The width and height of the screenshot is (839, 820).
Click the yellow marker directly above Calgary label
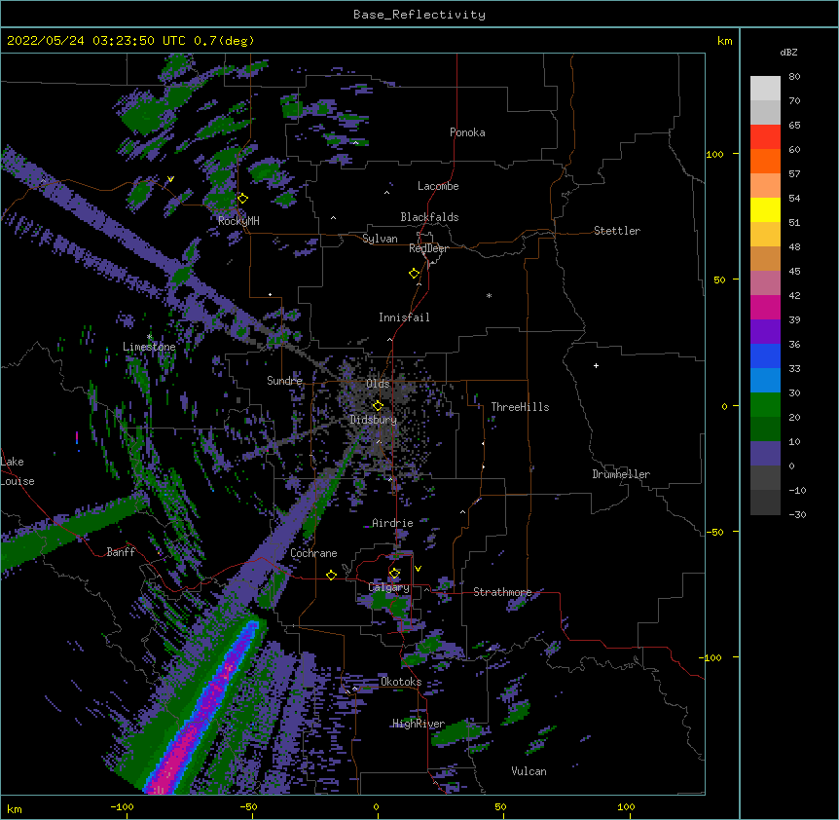click(394, 574)
